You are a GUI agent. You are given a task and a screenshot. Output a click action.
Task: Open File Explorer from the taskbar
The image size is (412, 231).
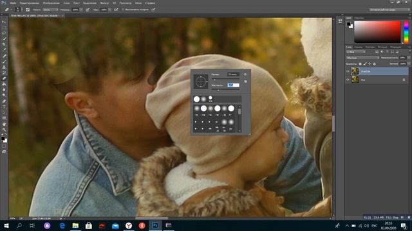(75, 225)
